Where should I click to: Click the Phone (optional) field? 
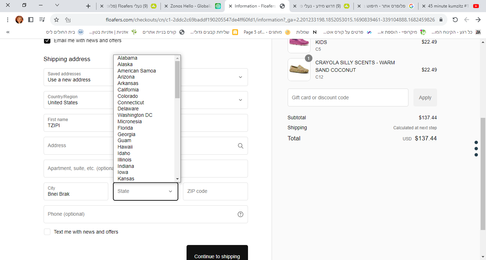(x=146, y=214)
